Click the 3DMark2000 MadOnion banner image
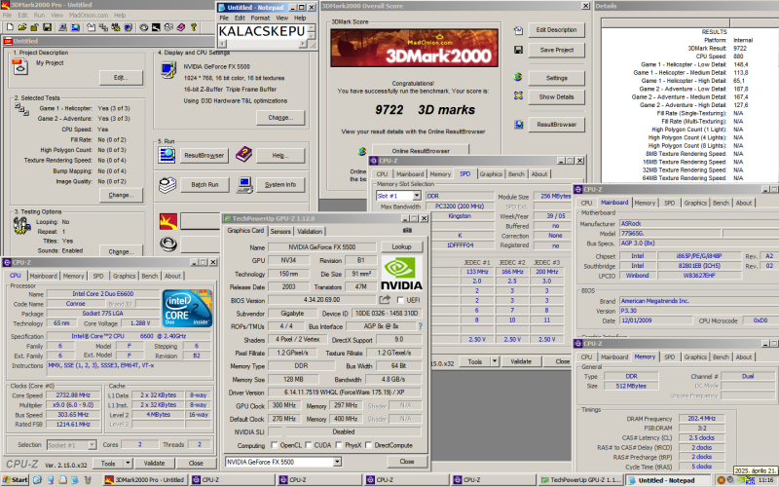The height and width of the screenshot is (487, 779). (x=415, y=48)
